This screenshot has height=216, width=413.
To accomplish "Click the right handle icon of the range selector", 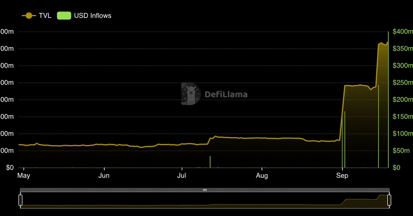I will pyautogui.click(x=389, y=199).
